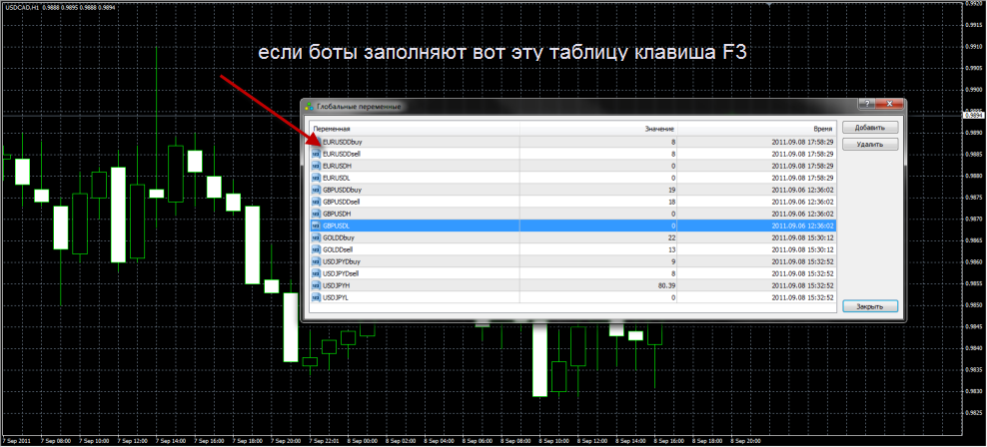
Task: Close the dialog with the Закрыть button
Action: [870, 306]
